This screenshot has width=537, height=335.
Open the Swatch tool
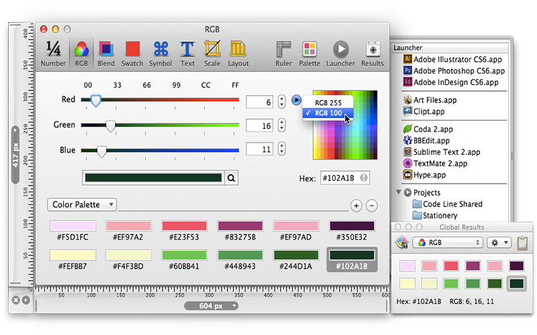(x=132, y=54)
